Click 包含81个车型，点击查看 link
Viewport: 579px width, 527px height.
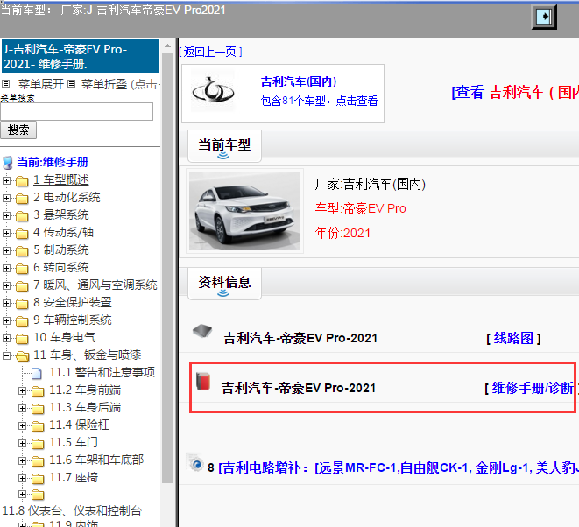tap(319, 101)
